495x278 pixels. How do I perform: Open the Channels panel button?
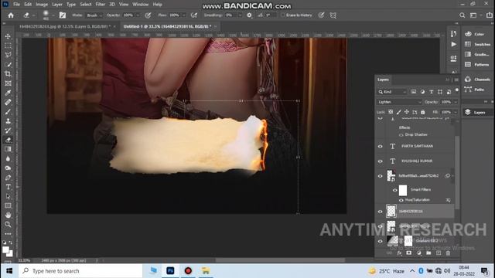tap(478, 80)
